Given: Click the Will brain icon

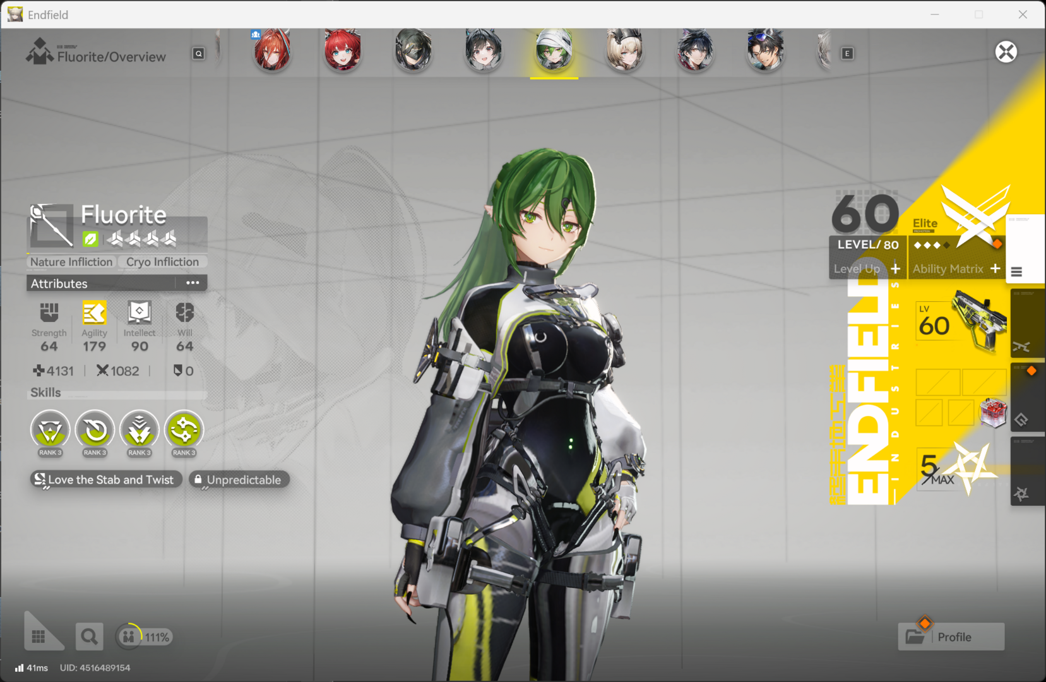Looking at the screenshot, I should tap(185, 313).
